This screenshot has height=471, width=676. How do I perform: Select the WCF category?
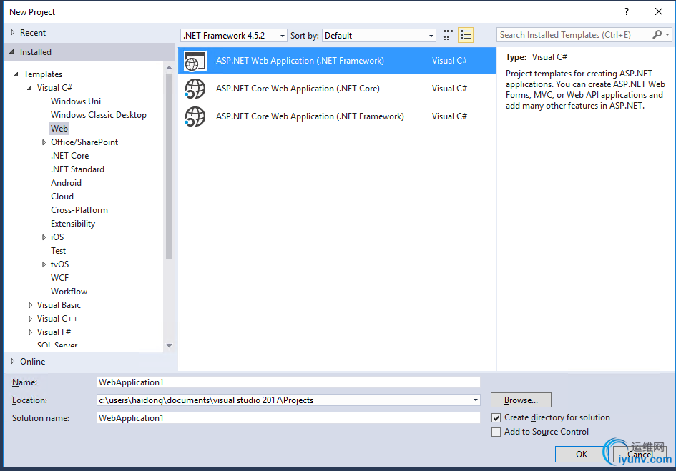click(x=59, y=278)
